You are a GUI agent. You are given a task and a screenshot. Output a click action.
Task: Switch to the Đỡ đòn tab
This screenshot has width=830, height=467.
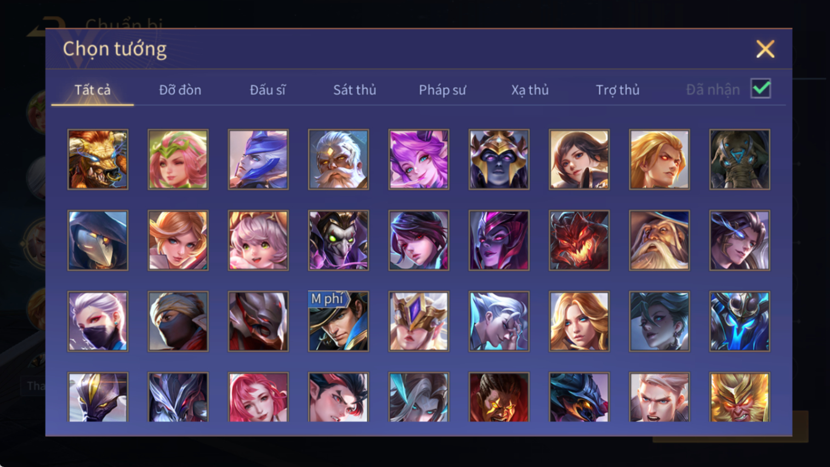click(x=180, y=90)
